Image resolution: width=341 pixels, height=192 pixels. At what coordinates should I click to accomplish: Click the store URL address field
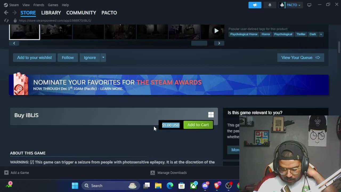55,21
